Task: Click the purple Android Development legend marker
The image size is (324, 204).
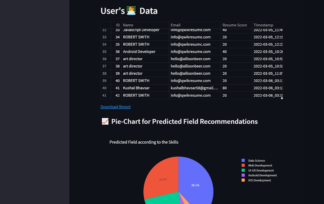Action: pos(243,175)
